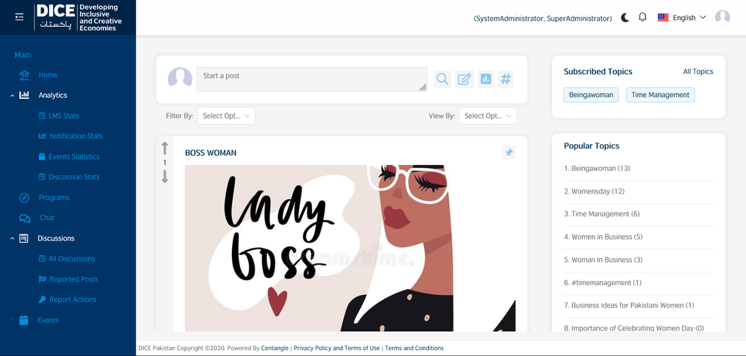Open All Discussions page
746x356 pixels.
[72, 259]
